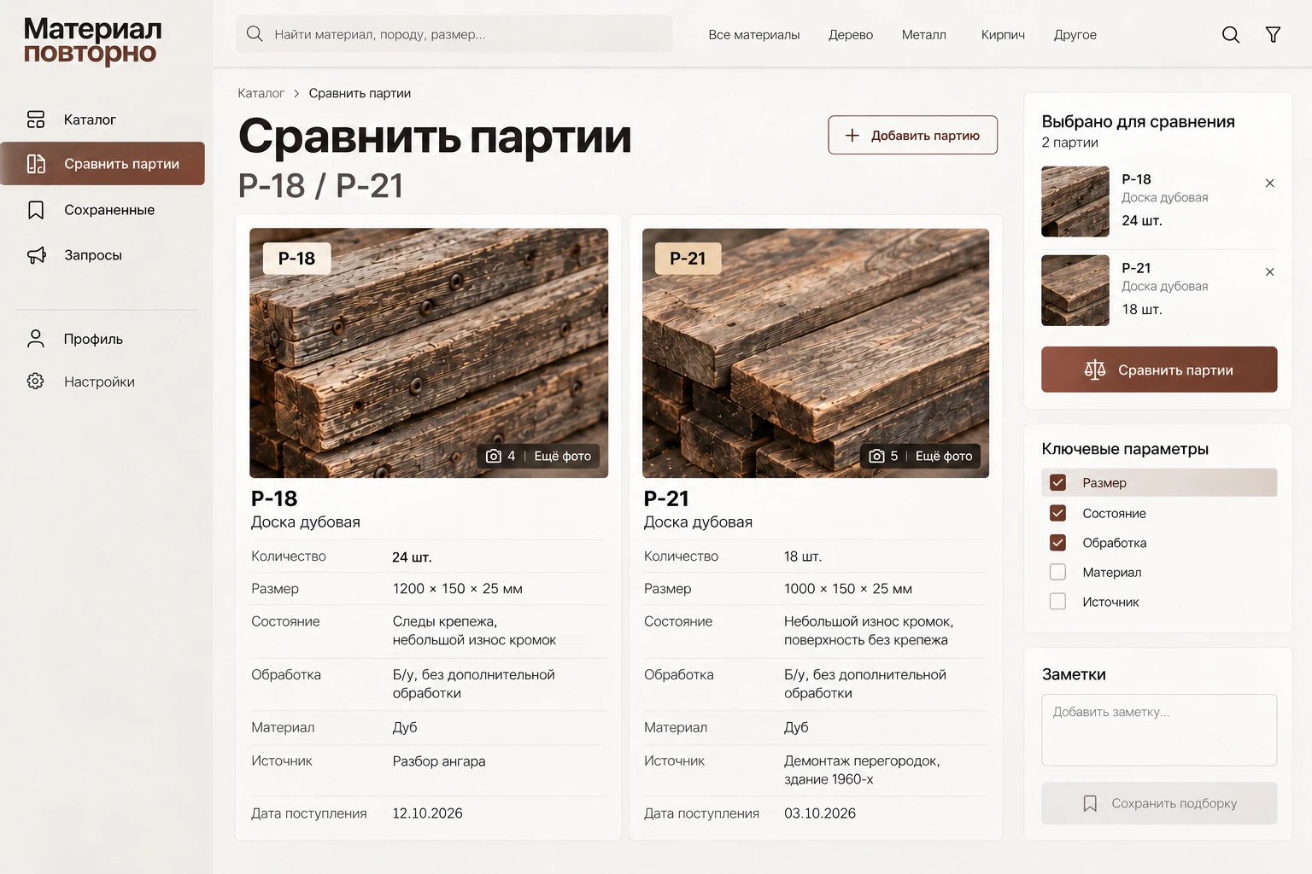
Task: Switch to Дерево category tab
Action: coord(851,35)
